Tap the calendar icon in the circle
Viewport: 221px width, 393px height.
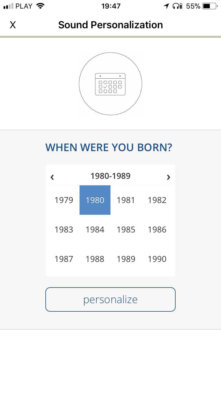click(111, 84)
